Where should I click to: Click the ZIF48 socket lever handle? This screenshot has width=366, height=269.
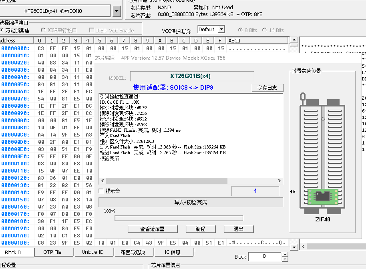(x=303, y=96)
